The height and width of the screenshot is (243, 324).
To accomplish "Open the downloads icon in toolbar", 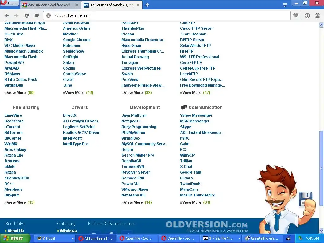I will [307, 16].
